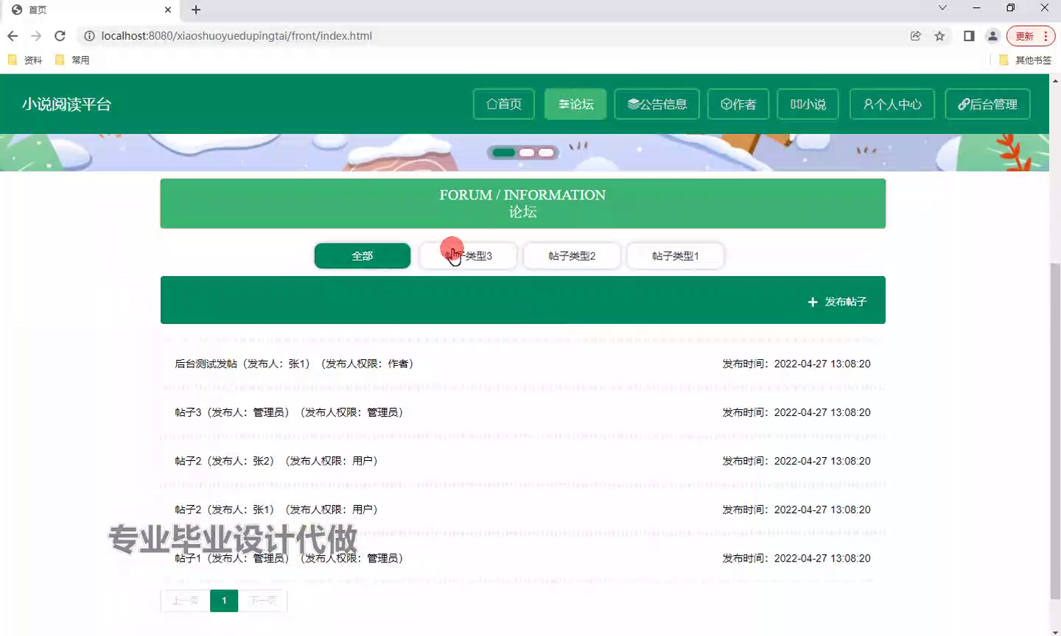Click the publish time of 后台测试发帖
Image resolution: width=1061 pixels, height=636 pixels.
(x=796, y=364)
